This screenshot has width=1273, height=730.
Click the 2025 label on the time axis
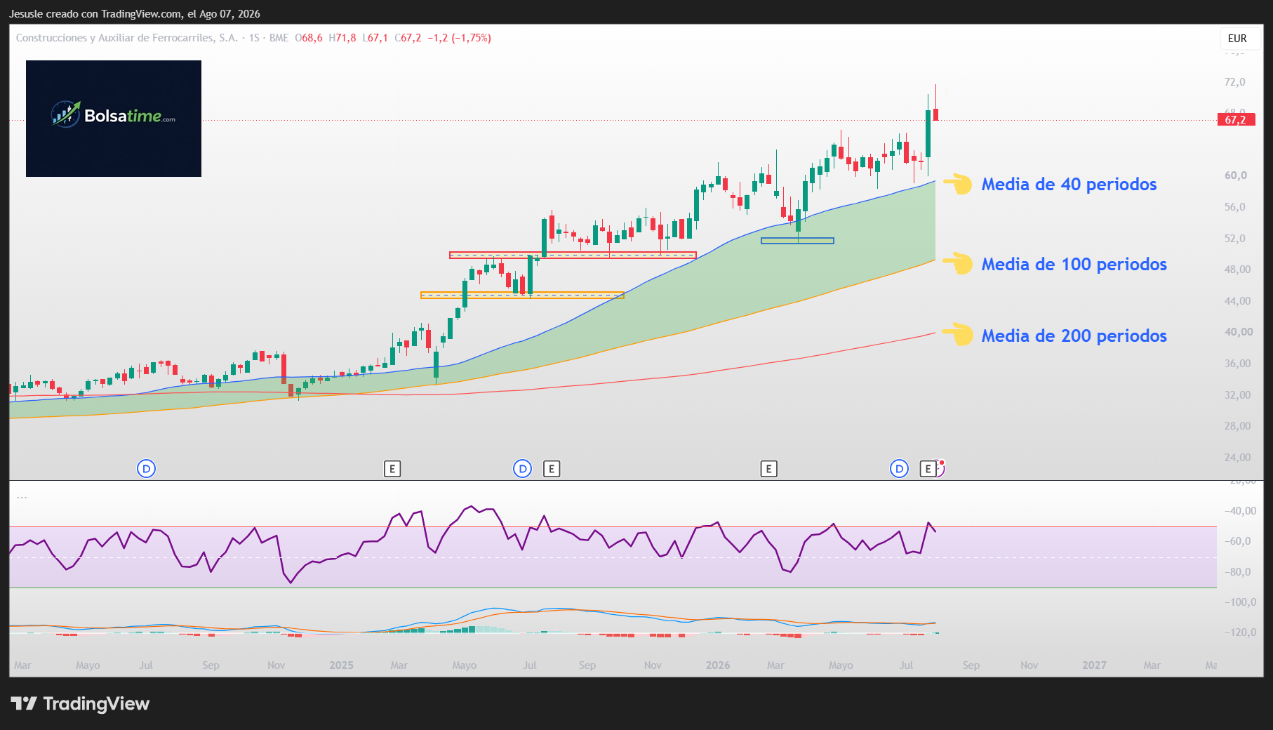click(x=341, y=665)
